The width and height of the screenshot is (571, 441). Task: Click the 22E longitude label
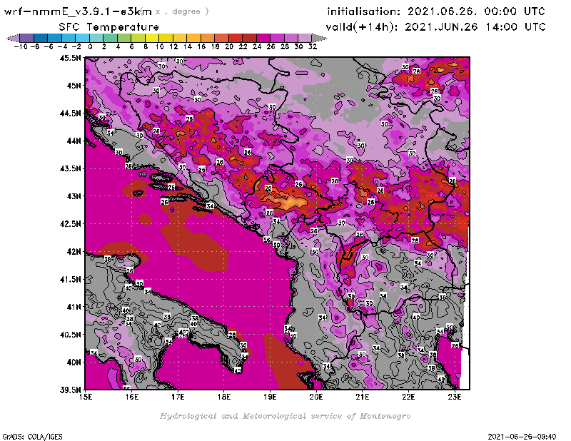408,397
